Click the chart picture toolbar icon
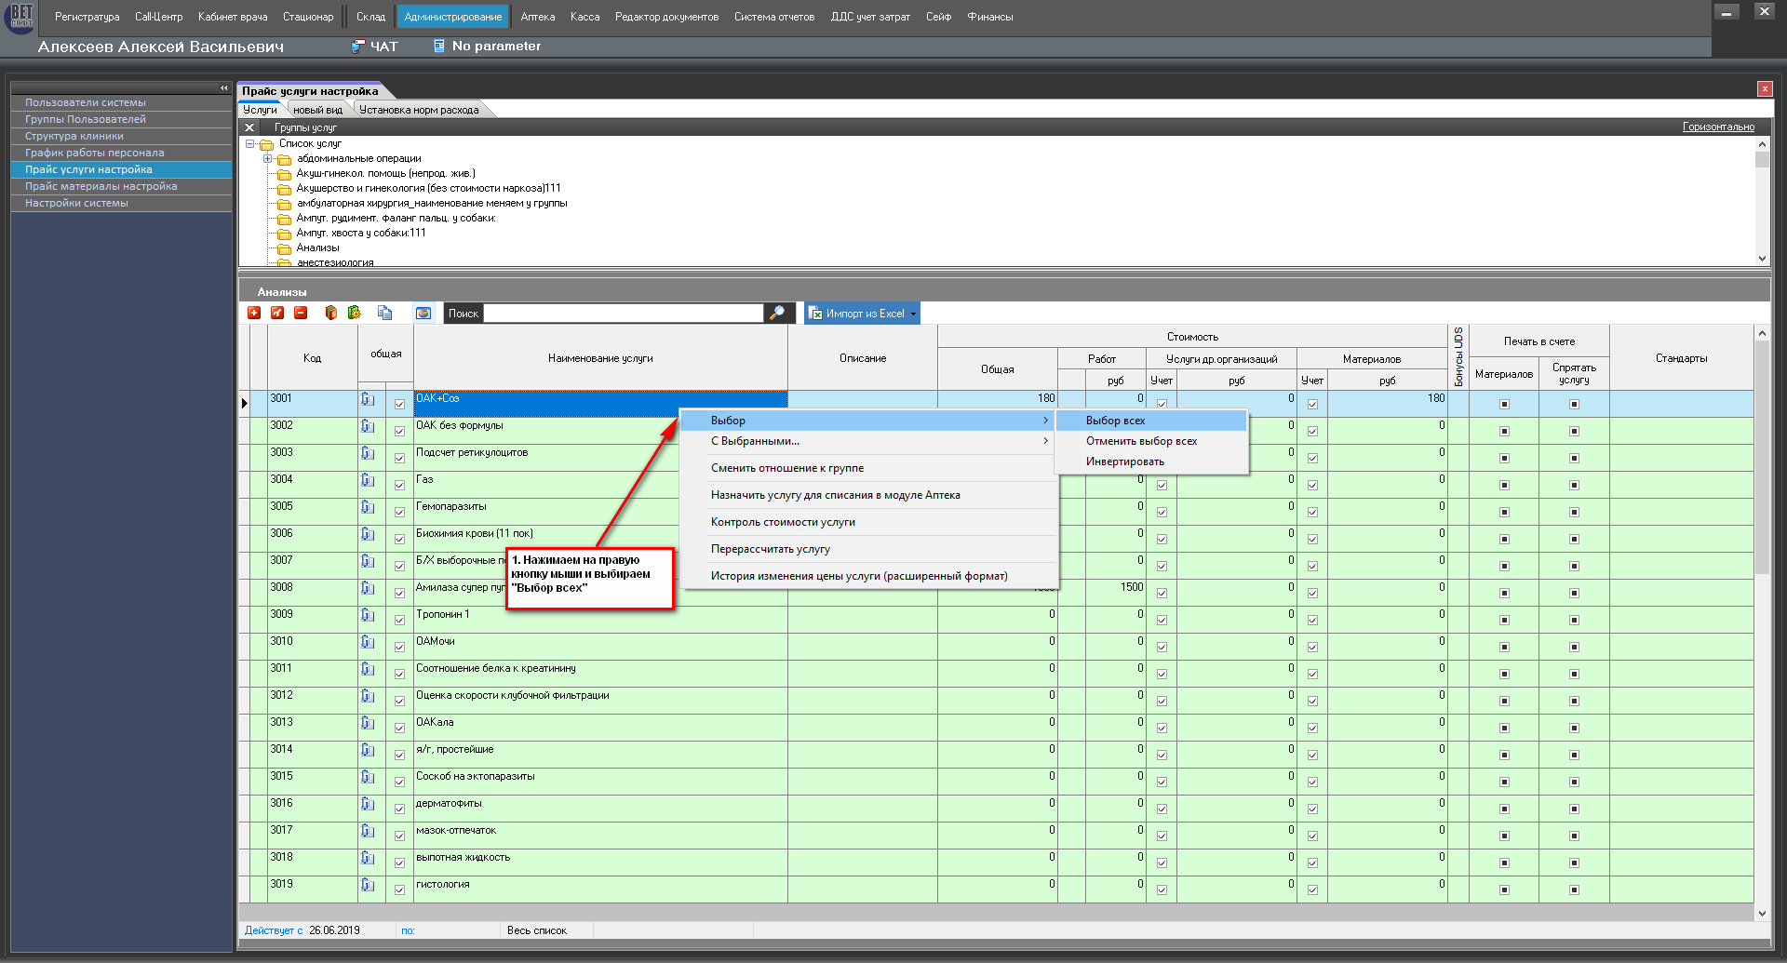Viewport: 1787px width, 963px height. [x=423, y=314]
